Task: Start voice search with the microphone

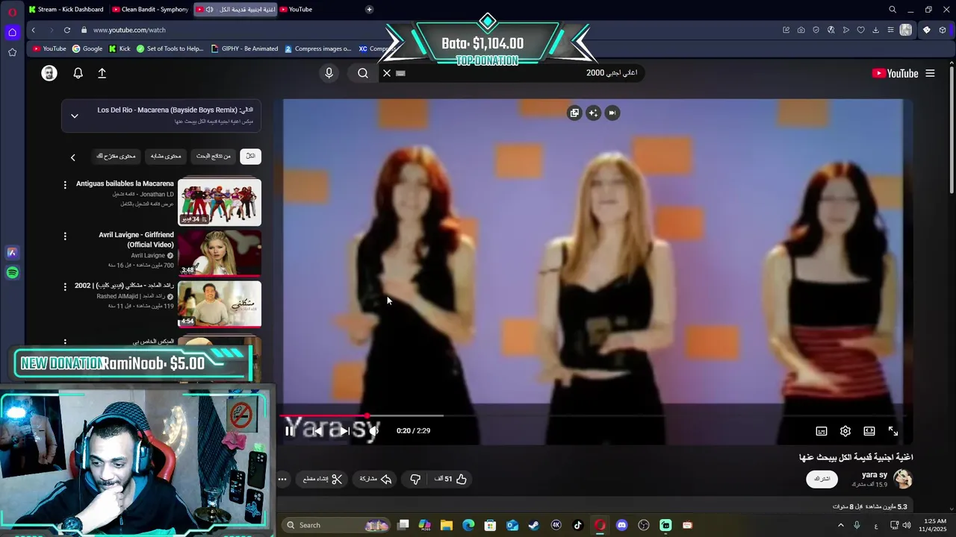Action: click(x=329, y=73)
